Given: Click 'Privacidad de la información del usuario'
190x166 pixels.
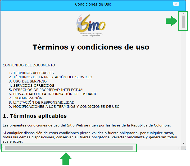Looking at the screenshot, I should point(55,94).
